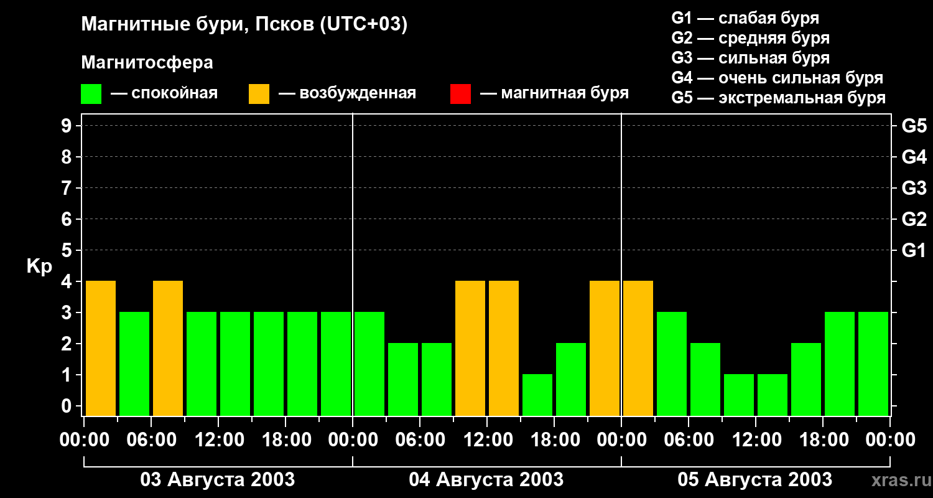
Task: Click the orange 'возбужденная' legend swatch
Action: [x=259, y=94]
